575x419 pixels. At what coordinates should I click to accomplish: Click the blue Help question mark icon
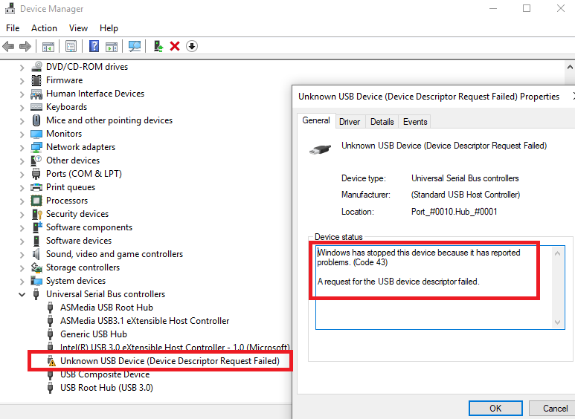pyautogui.click(x=94, y=46)
